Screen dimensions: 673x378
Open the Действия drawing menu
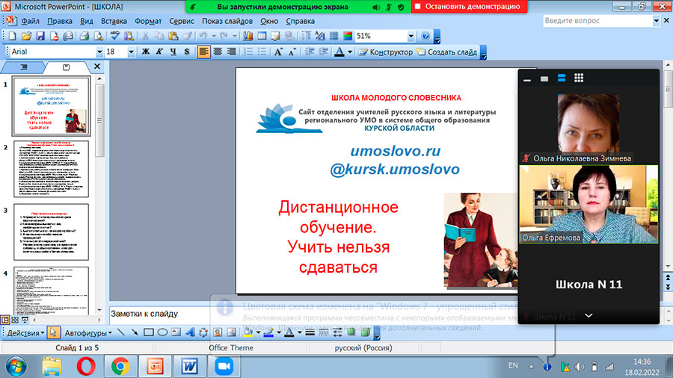[x=25, y=332]
